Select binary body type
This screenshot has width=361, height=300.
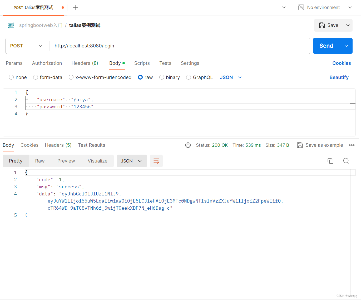point(162,77)
